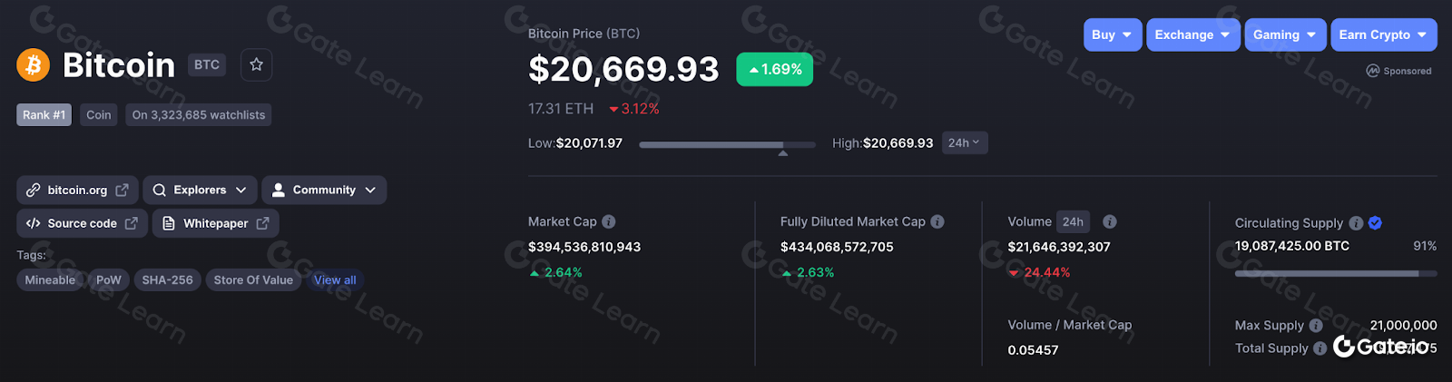Open the Exchange dropdown menu
The width and height of the screenshot is (1452, 382).
pyautogui.click(x=1192, y=34)
